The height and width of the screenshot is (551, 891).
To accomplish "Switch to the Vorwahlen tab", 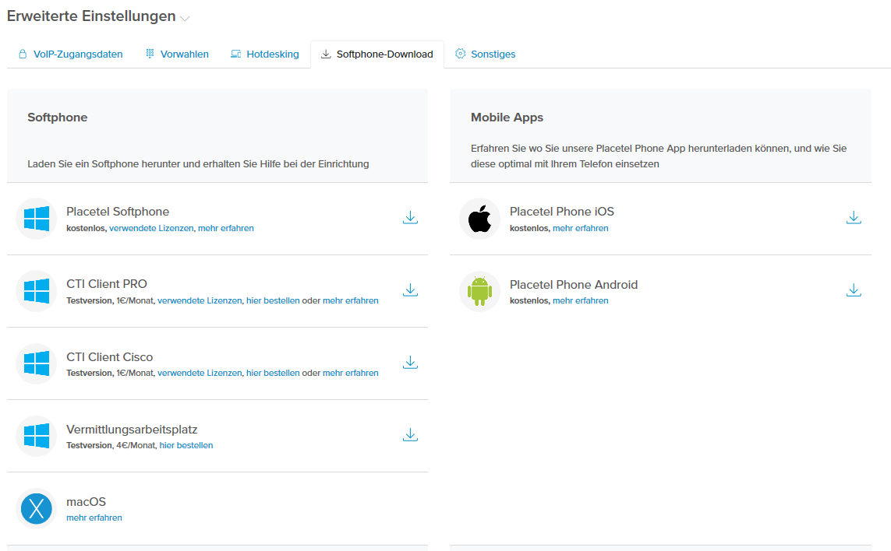I will tap(177, 54).
